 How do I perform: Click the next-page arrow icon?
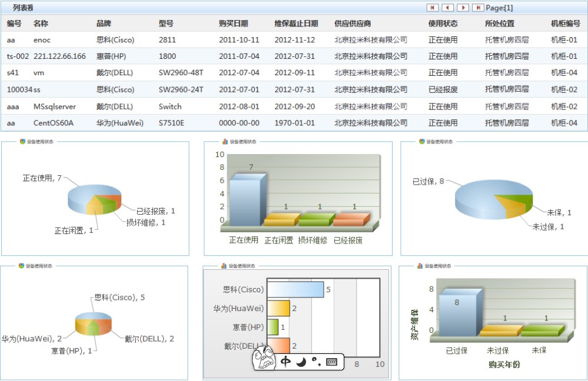(463, 8)
